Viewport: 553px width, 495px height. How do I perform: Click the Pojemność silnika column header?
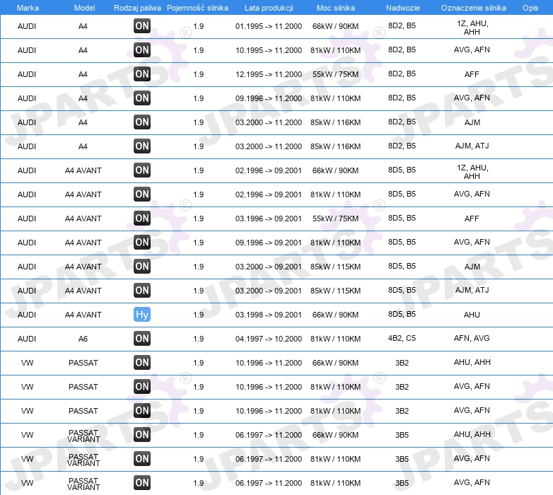tap(197, 8)
